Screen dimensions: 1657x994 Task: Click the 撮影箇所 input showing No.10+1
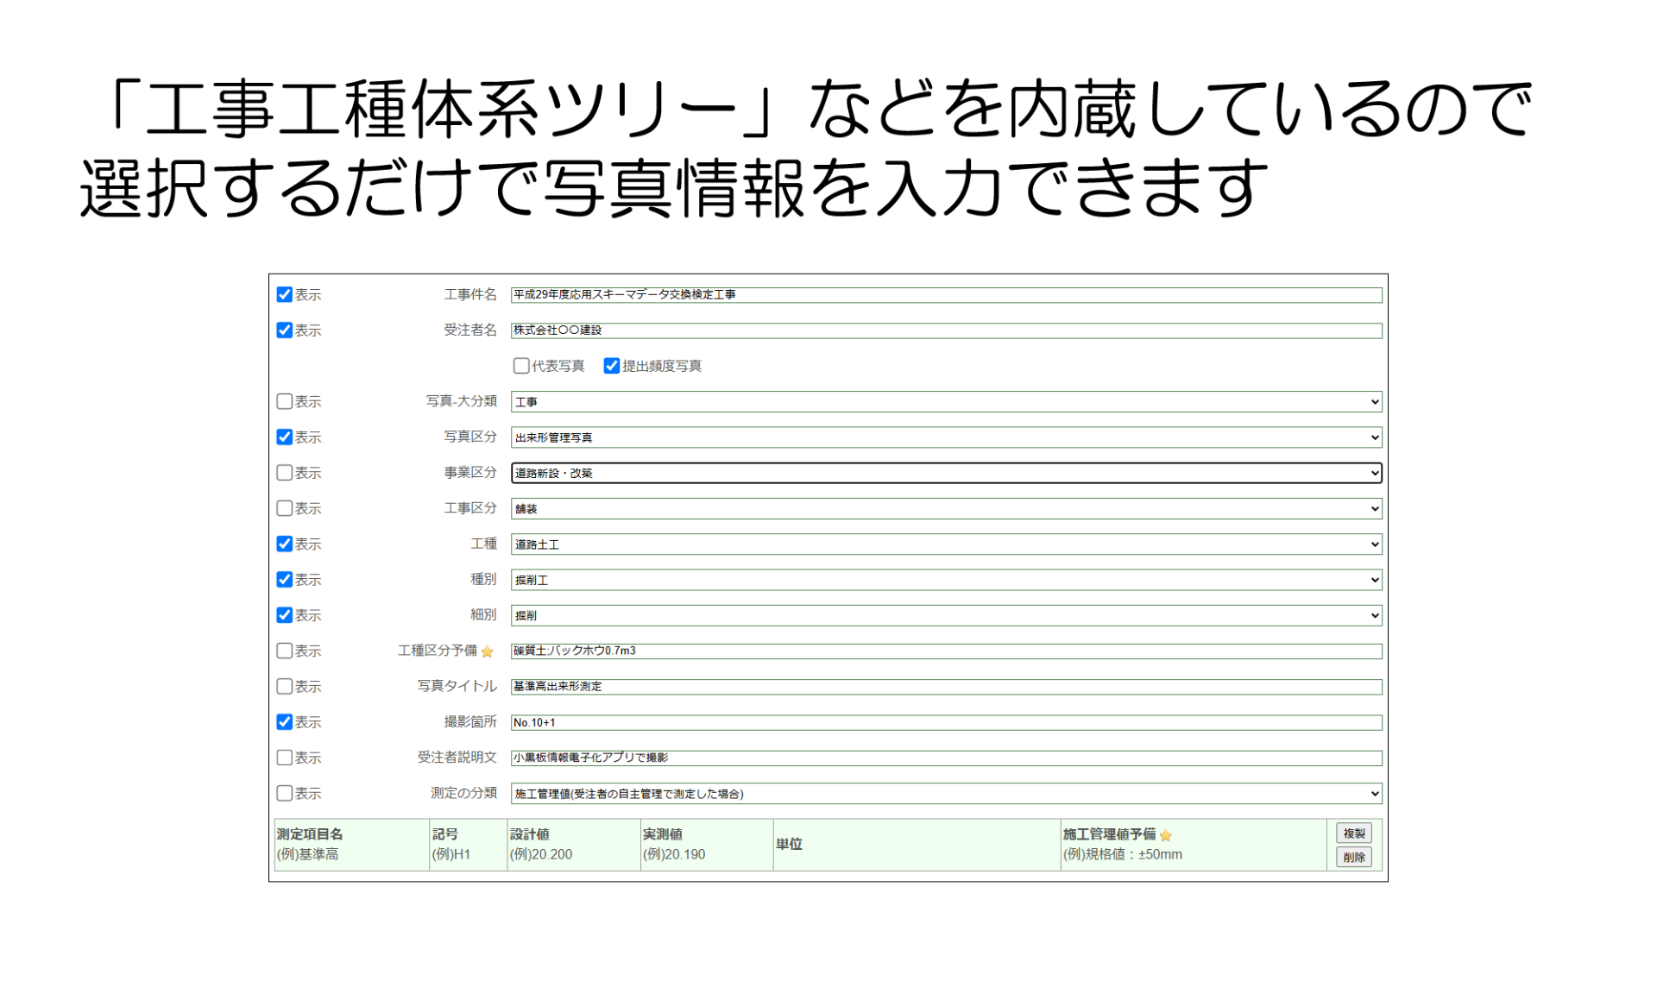[x=863, y=722]
